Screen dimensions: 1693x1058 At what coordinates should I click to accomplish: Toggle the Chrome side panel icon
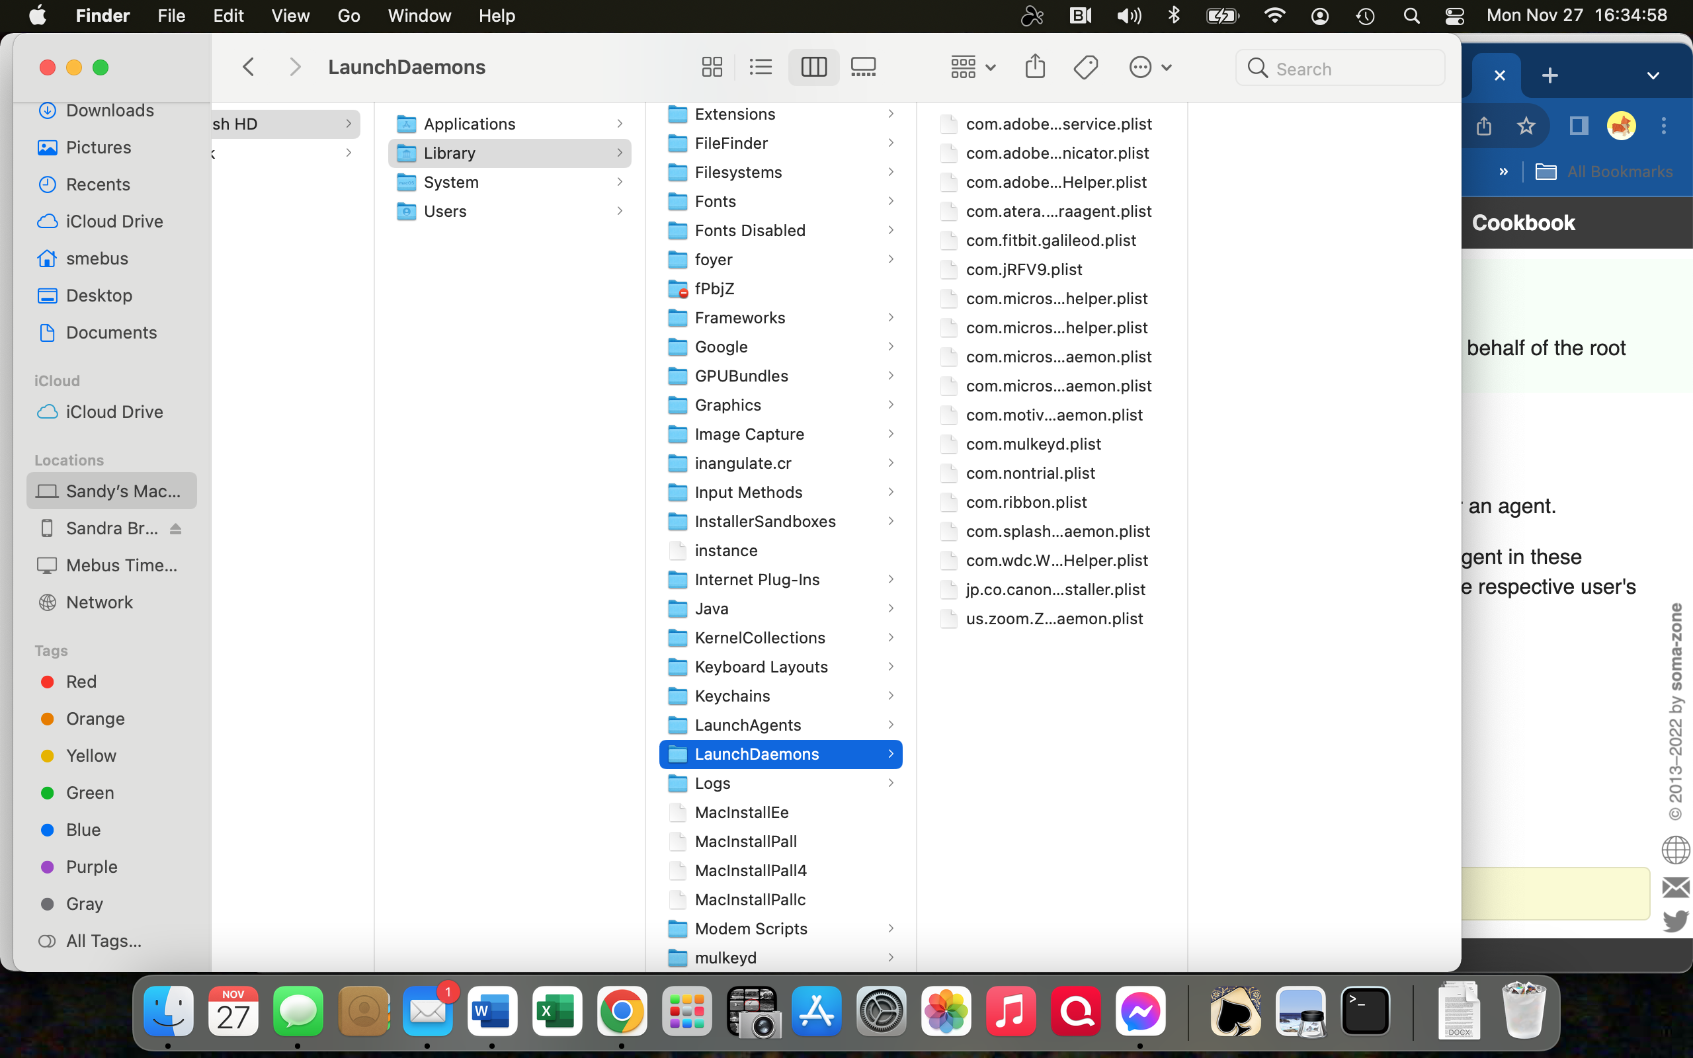pyautogui.click(x=1579, y=126)
